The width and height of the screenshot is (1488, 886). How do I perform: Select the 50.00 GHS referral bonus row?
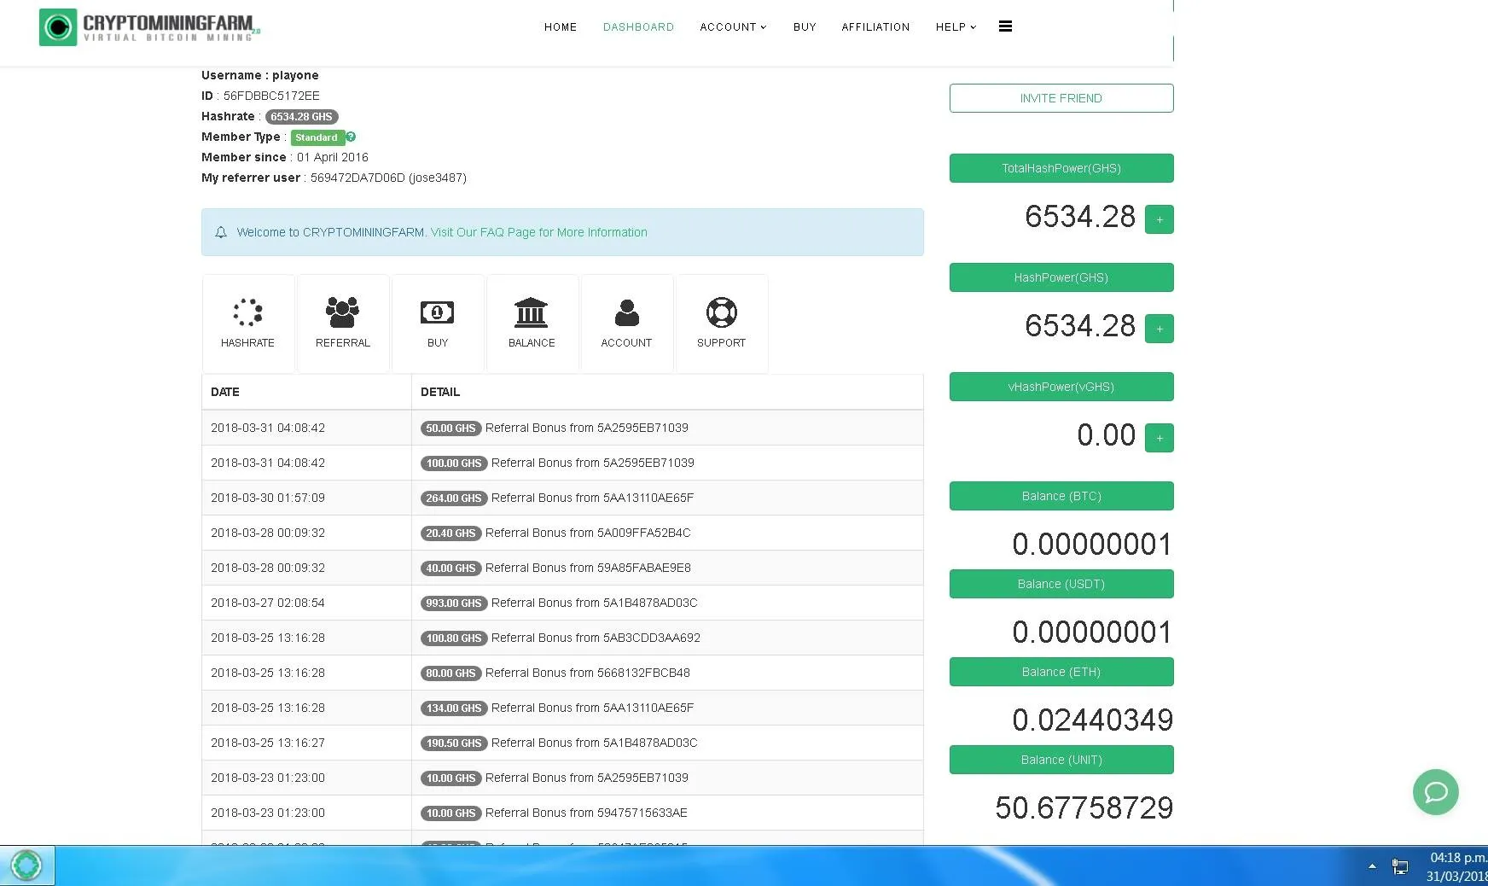click(x=562, y=428)
